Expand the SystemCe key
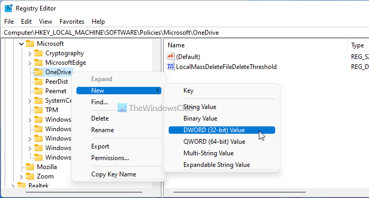The width and height of the screenshot is (369, 198). tap(30, 101)
